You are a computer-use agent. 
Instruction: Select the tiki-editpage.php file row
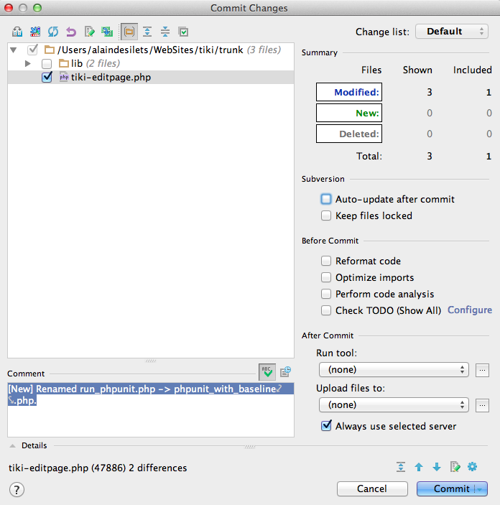pyautogui.click(x=151, y=78)
